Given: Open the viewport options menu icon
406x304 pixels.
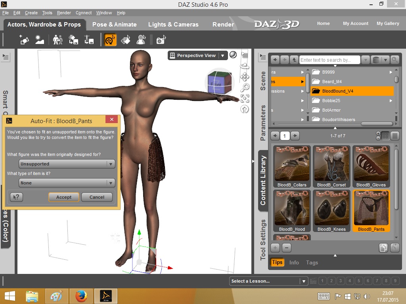Looking at the screenshot, I should tap(245, 55).
